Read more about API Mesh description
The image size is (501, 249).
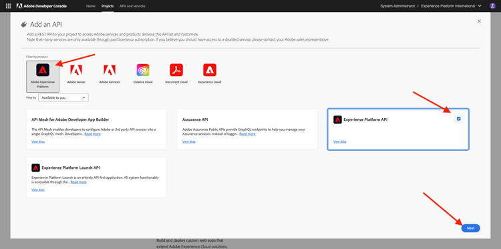coord(92,134)
